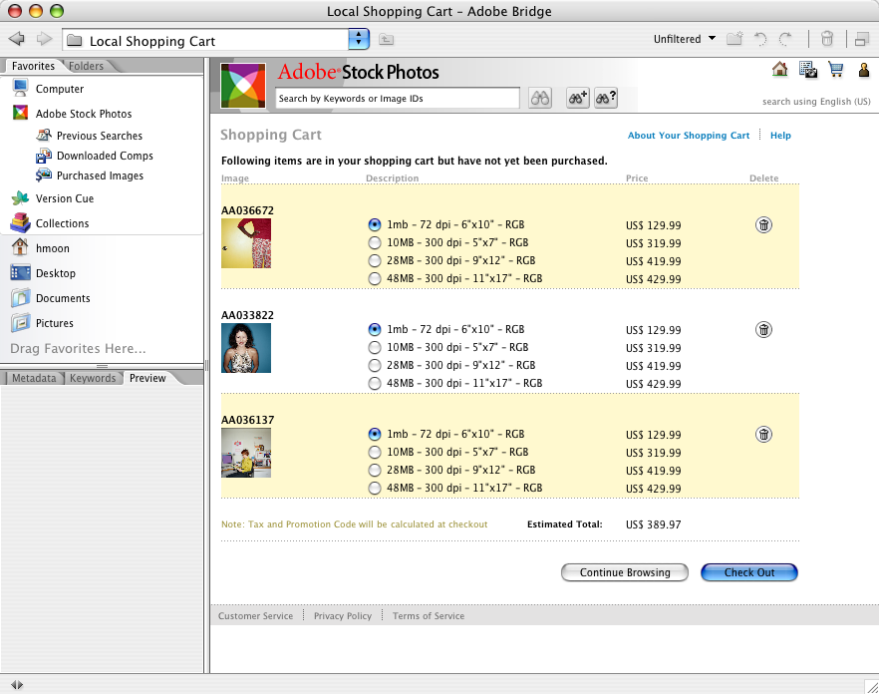
Task: Rotate counterclockwise toolbar icon
Action: pos(760,39)
